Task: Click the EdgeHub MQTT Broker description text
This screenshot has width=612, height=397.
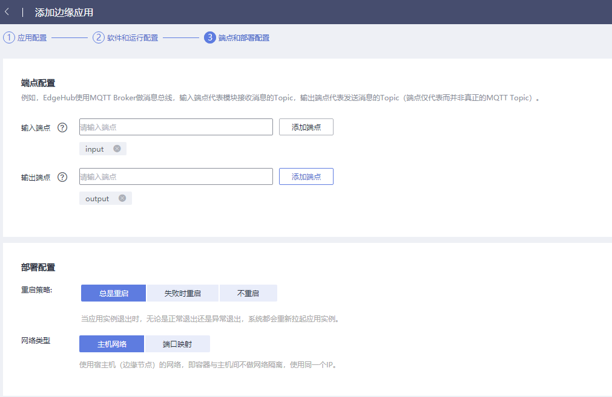Action: tap(281, 98)
